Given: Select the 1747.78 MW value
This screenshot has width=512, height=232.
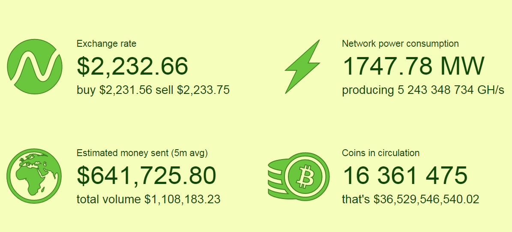Looking at the screenshot, I should tap(413, 66).
